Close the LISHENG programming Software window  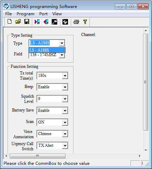143,7
